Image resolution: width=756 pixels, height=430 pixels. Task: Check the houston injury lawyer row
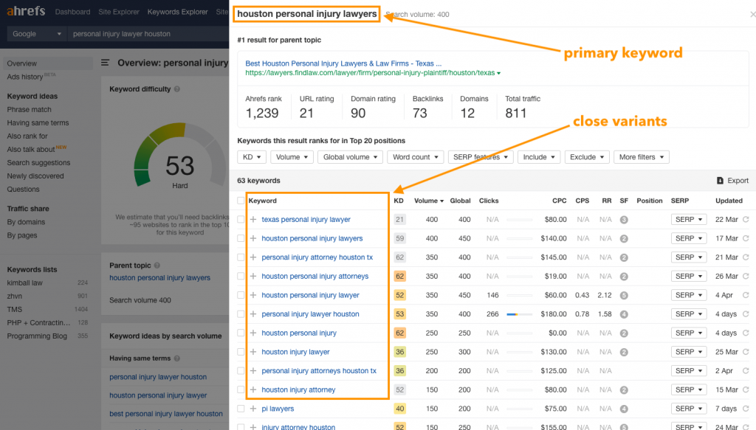pos(241,352)
